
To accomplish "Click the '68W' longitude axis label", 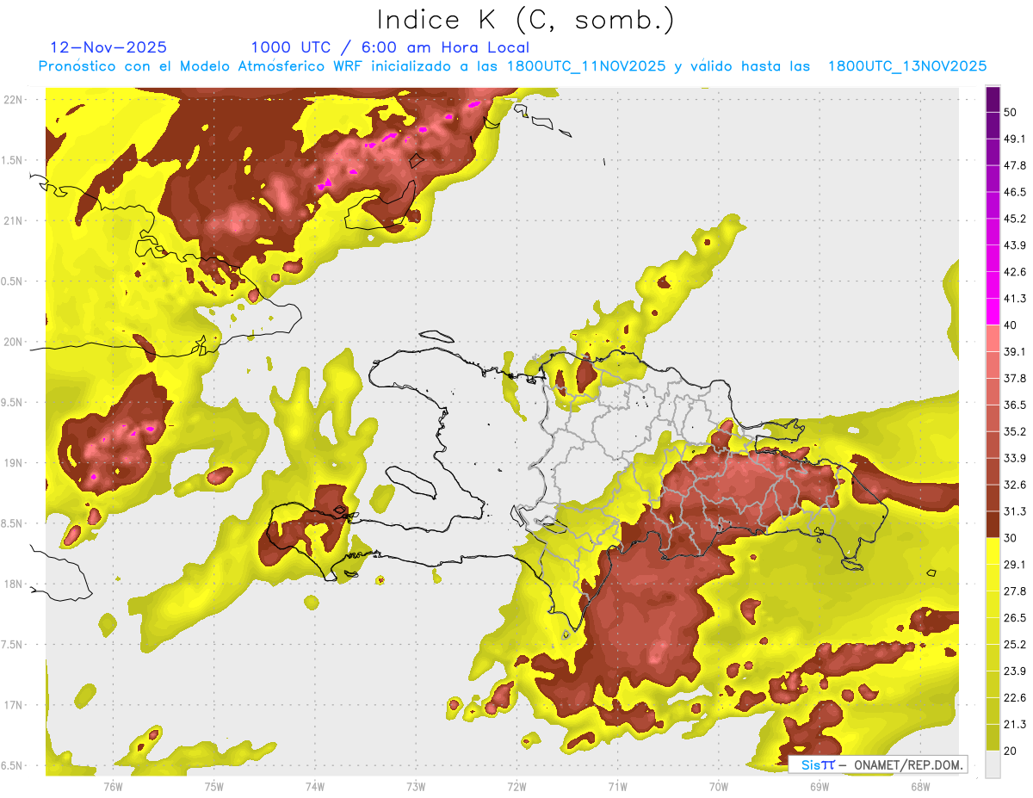I will click(920, 787).
